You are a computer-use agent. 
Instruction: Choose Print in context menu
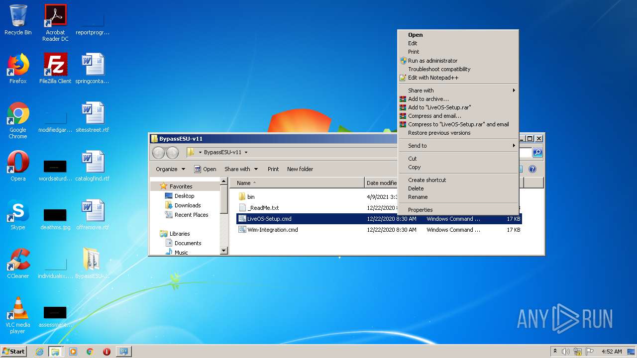(458, 52)
